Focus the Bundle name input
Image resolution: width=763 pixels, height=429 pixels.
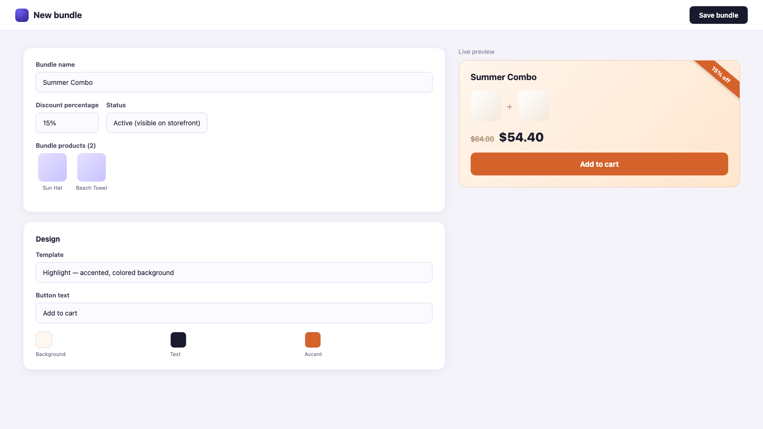coord(234,82)
